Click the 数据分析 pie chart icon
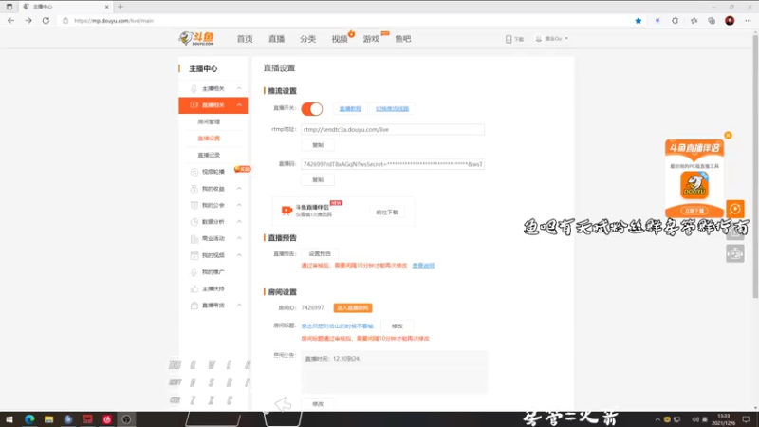The height and width of the screenshot is (427, 759). [194, 222]
